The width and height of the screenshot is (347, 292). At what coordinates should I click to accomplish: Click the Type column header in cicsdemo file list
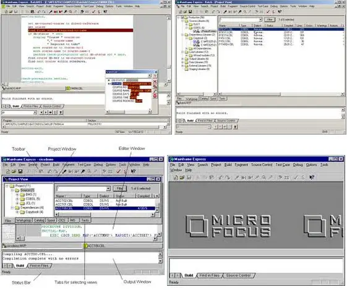[x=90, y=196]
